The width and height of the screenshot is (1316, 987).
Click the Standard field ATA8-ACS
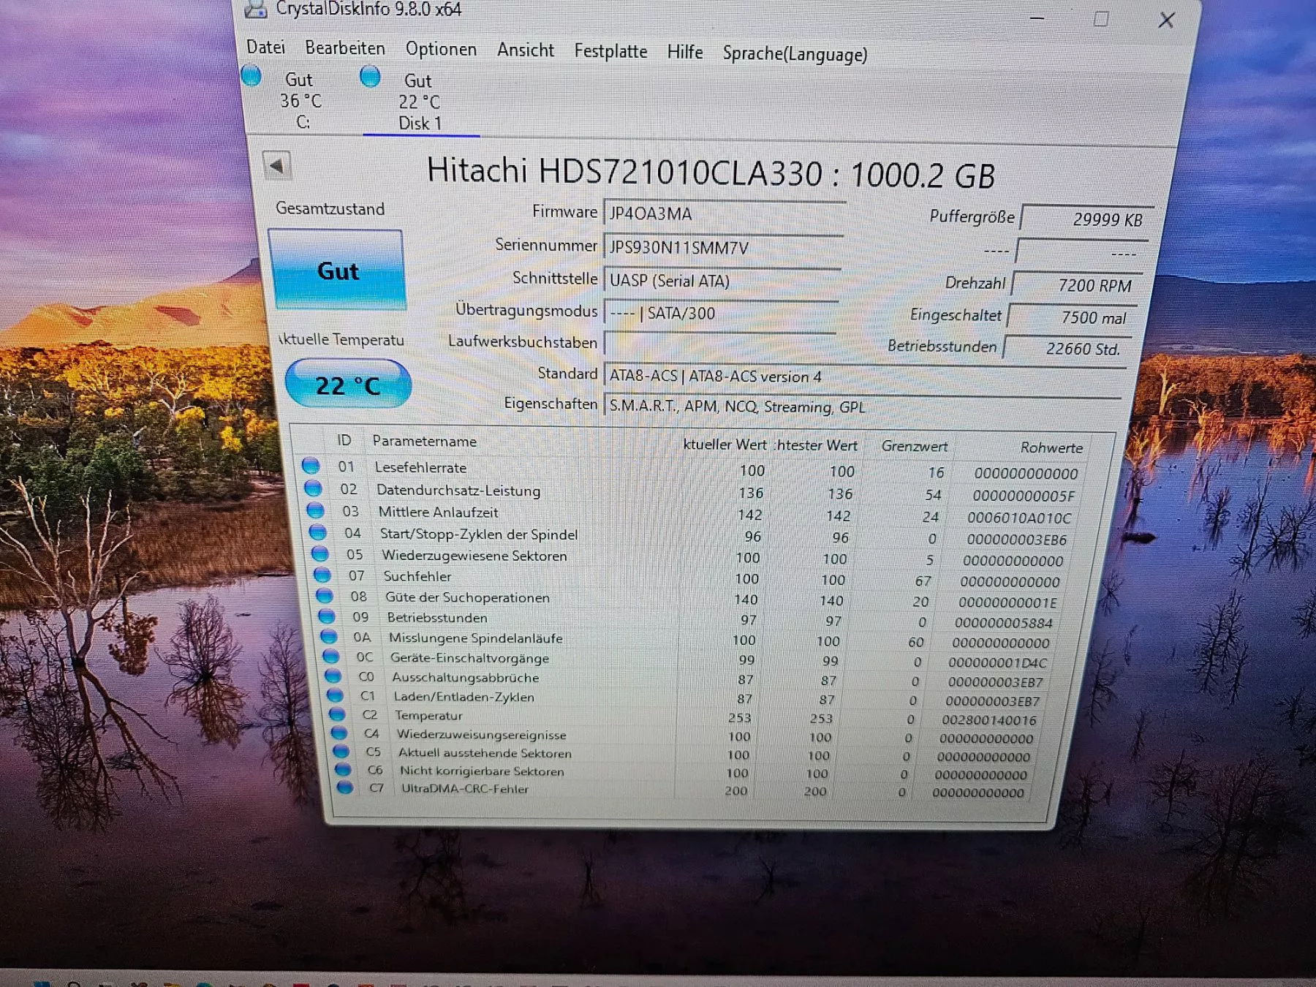pyautogui.click(x=864, y=376)
